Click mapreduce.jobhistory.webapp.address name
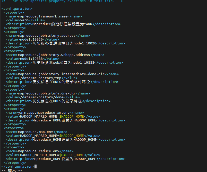 [x=54, y=55]
